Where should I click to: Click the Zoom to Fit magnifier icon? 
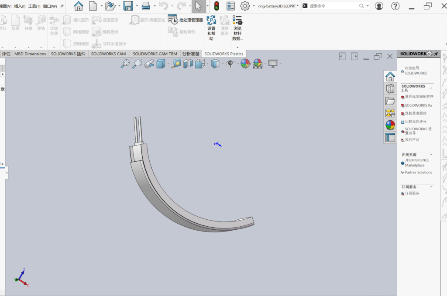tap(125, 64)
